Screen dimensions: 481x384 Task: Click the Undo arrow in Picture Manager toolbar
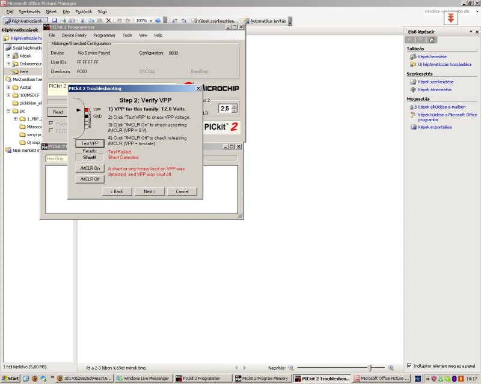tap(119, 21)
